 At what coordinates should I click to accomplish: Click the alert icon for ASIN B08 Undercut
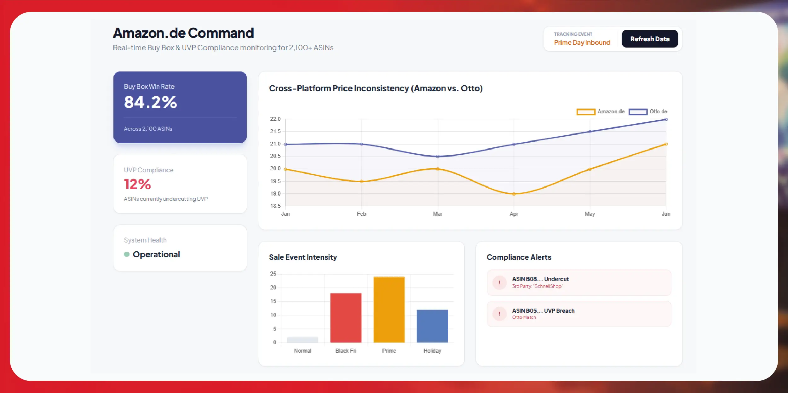pyautogui.click(x=499, y=282)
